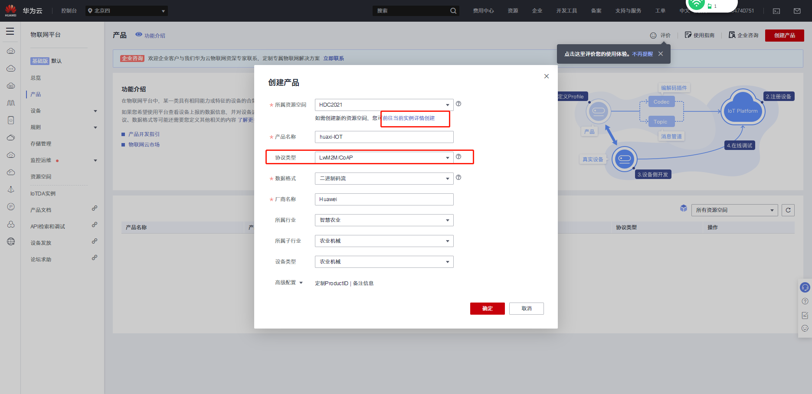Dismiss the 评价 tooltip with its X
Image resolution: width=812 pixels, height=394 pixels.
[661, 54]
